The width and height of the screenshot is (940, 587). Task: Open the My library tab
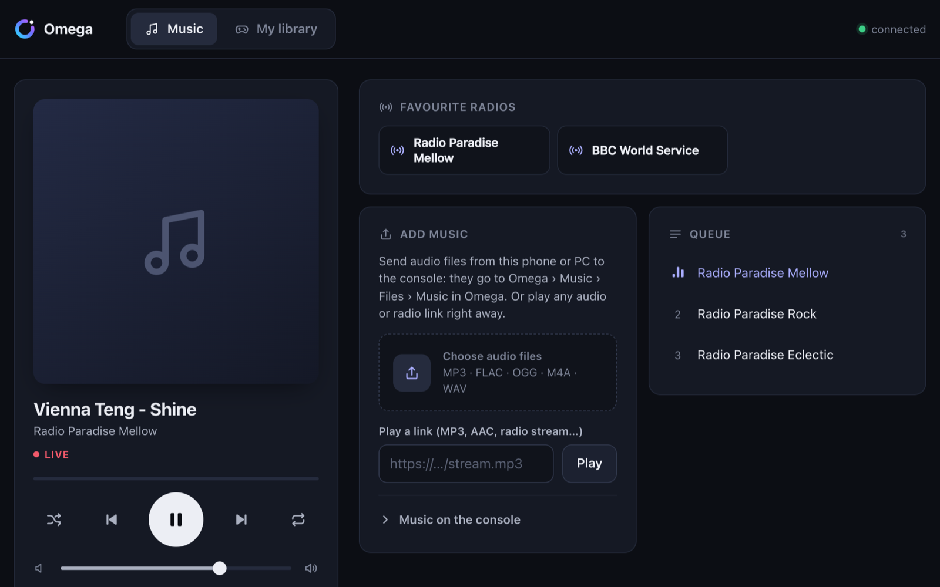[x=276, y=29]
